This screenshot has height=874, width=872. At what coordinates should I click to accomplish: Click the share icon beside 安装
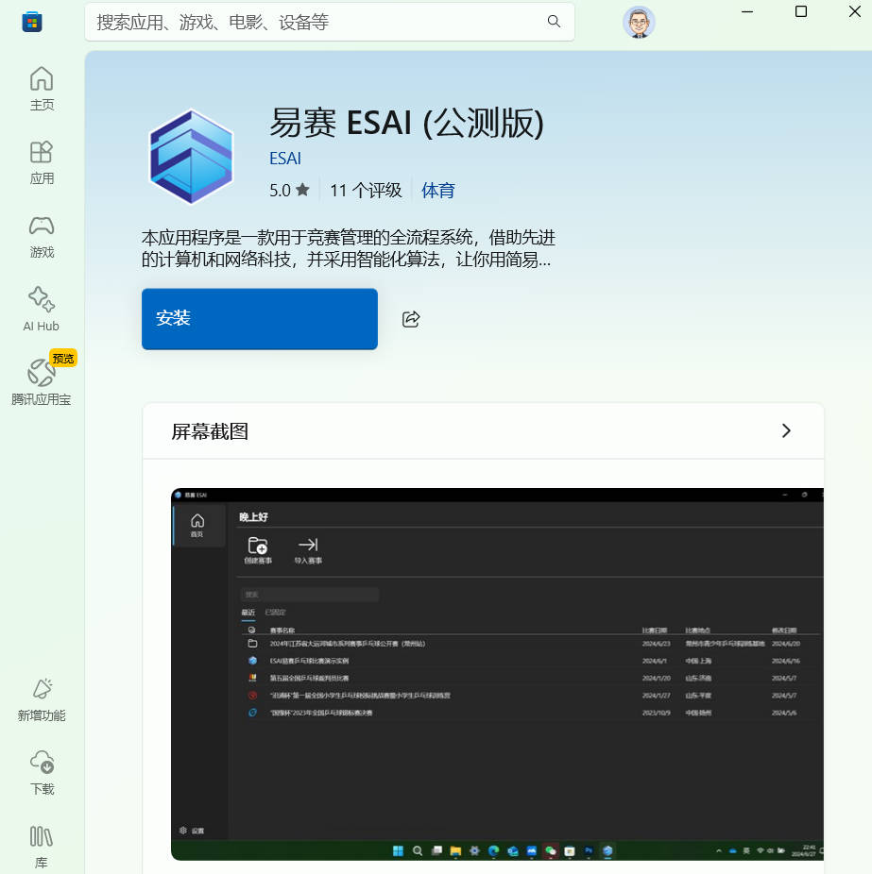[411, 319]
